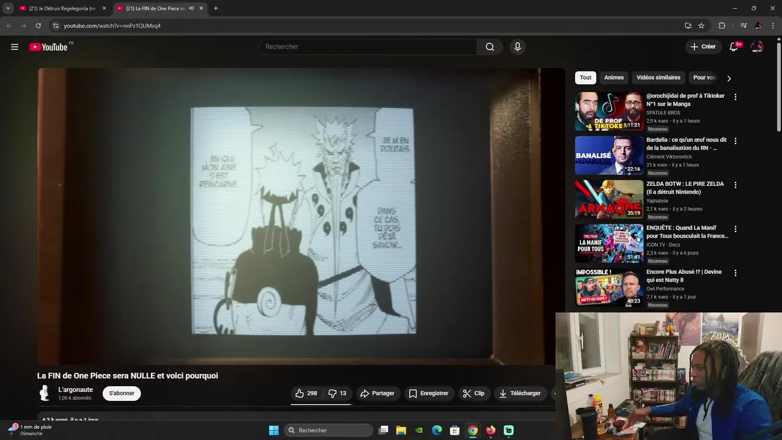Open title 'Bardella : ce qu'un œuf nous dit'
This screenshot has height=440, width=782.
pos(687,144)
